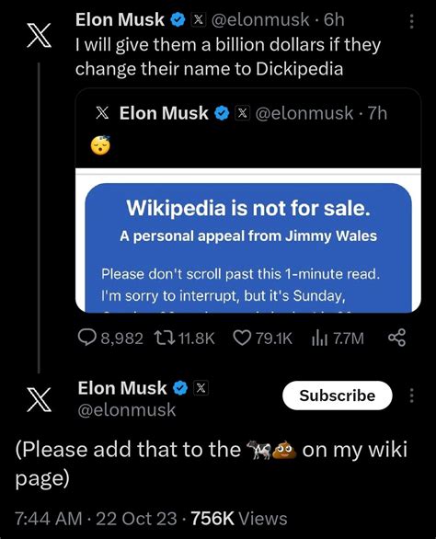The width and height of the screenshot is (436, 539).
Task: Click Elon Musk name on the top tweet
Action: click(120, 19)
